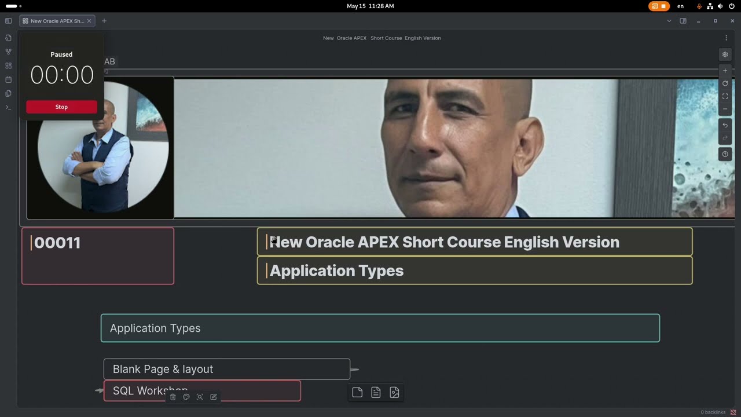Stop the paused timer

[x=61, y=107]
